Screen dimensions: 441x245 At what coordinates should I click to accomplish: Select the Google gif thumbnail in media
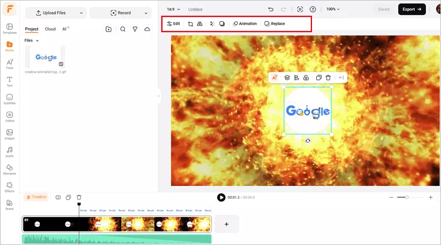(45, 57)
